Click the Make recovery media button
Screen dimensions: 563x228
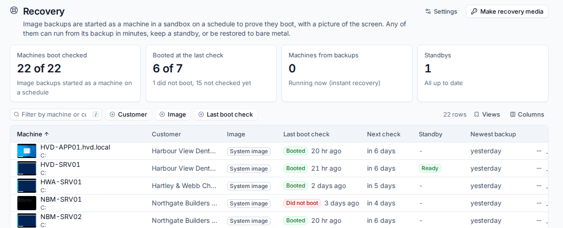tap(507, 11)
